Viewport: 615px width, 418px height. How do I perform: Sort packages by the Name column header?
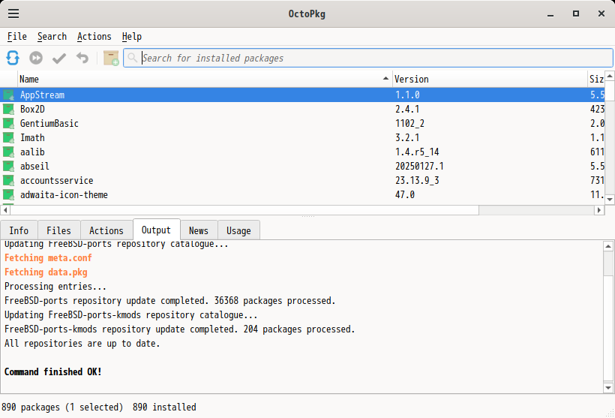pyautogui.click(x=202, y=79)
